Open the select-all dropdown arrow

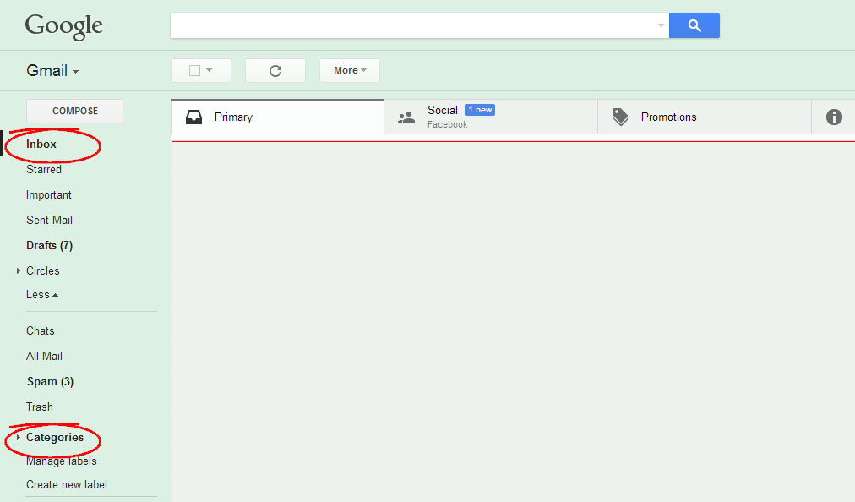(x=210, y=70)
